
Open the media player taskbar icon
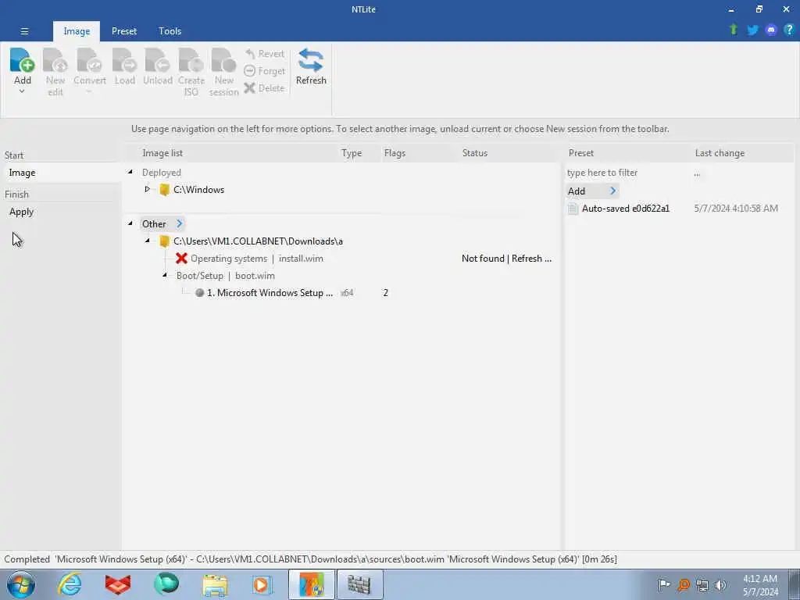coord(262,584)
